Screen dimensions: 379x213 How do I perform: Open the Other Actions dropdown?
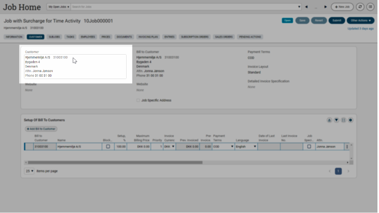click(360, 21)
